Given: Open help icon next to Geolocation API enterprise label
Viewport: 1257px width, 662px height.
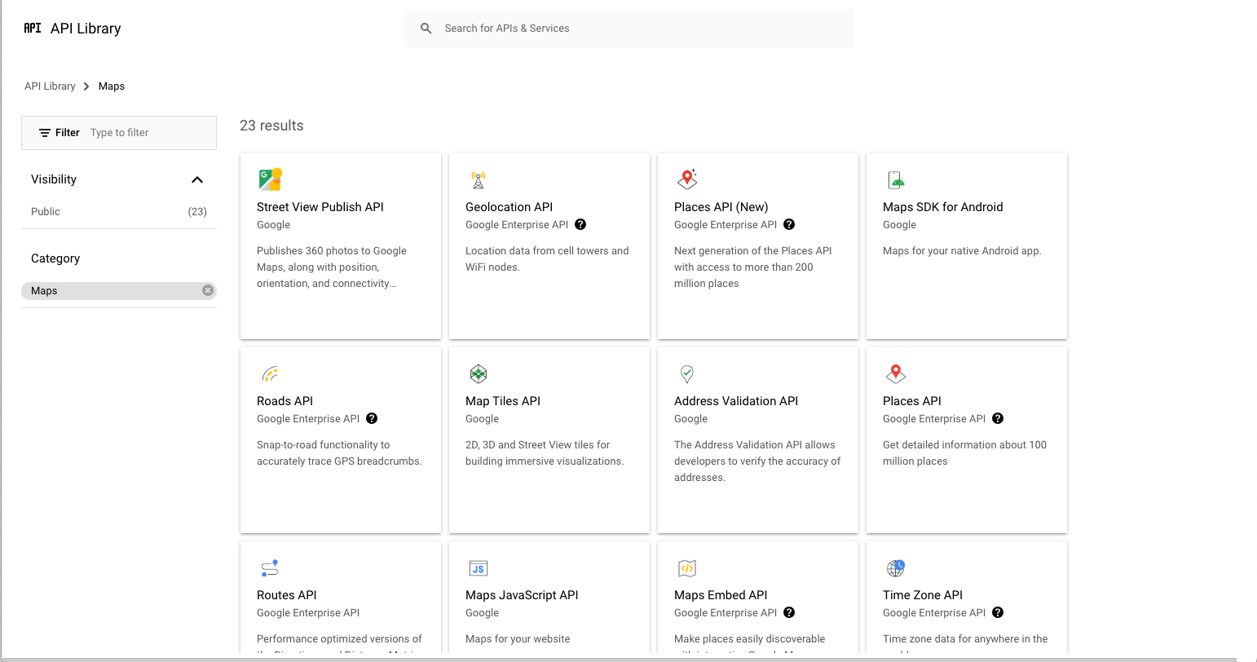Looking at the screenshot, I should 580,224.
